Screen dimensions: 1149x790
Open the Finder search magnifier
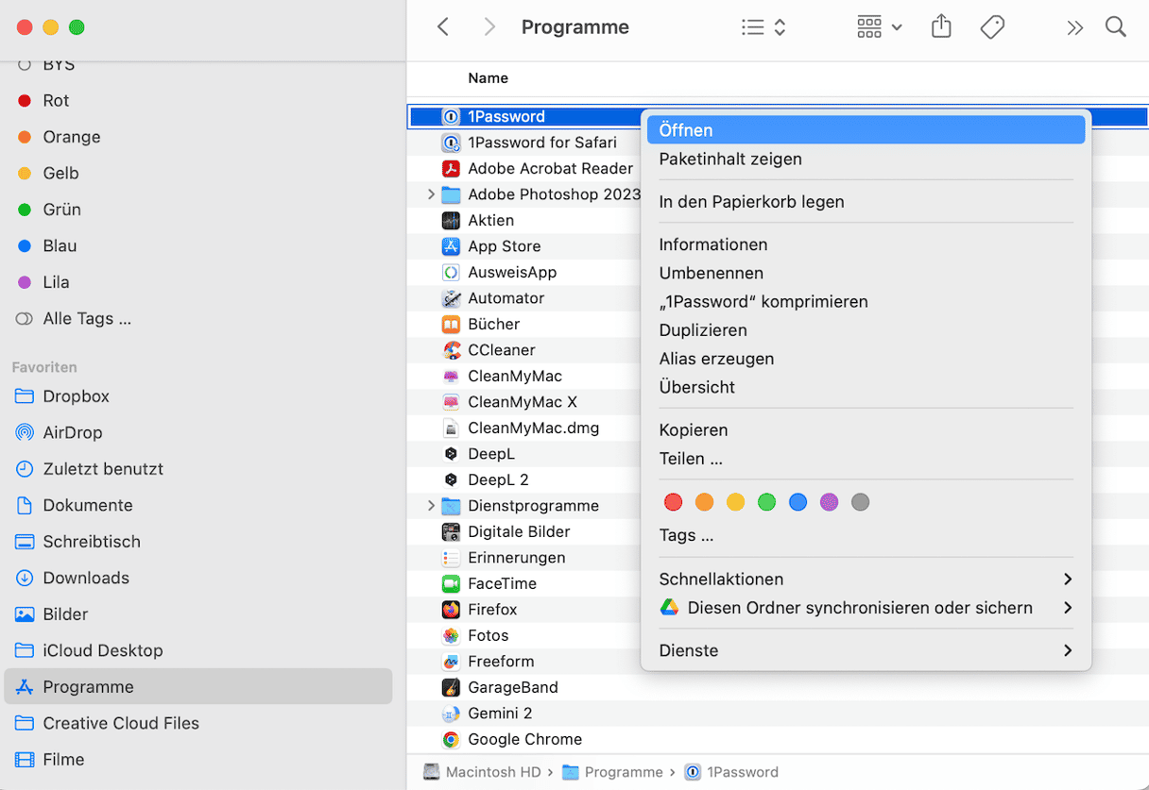pos(1116,27)
